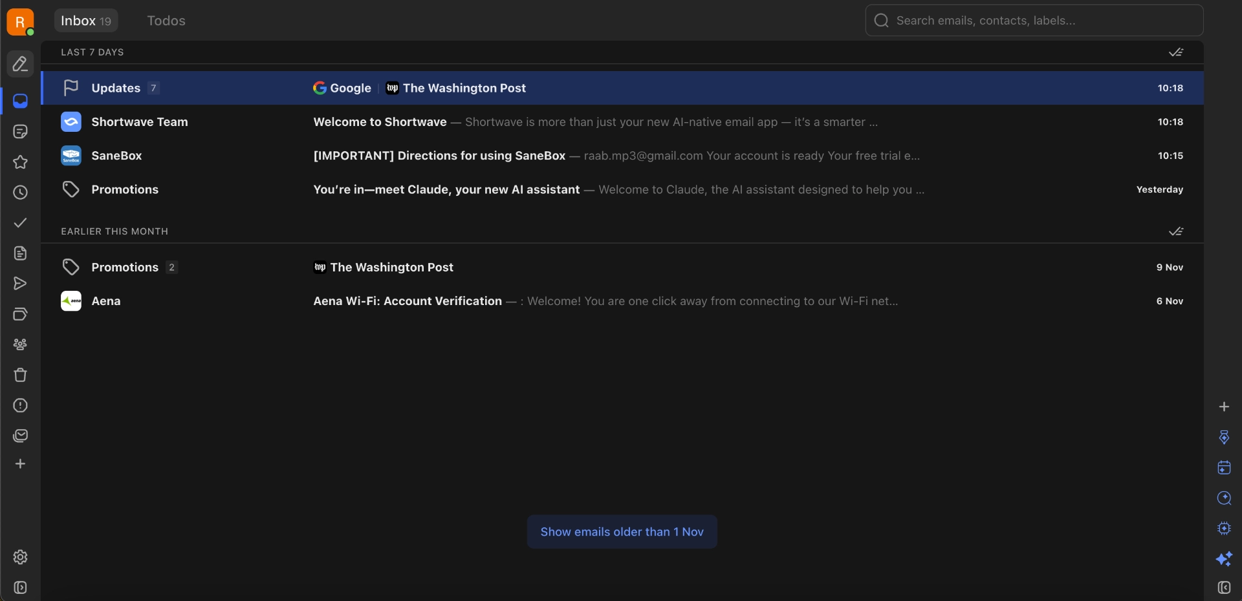Expand the Updates bundle row

(x=622, y=88)
